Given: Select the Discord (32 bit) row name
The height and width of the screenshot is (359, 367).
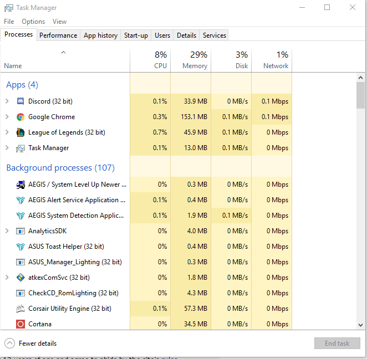Looking at the screenshot, I should tap(50, 101).
